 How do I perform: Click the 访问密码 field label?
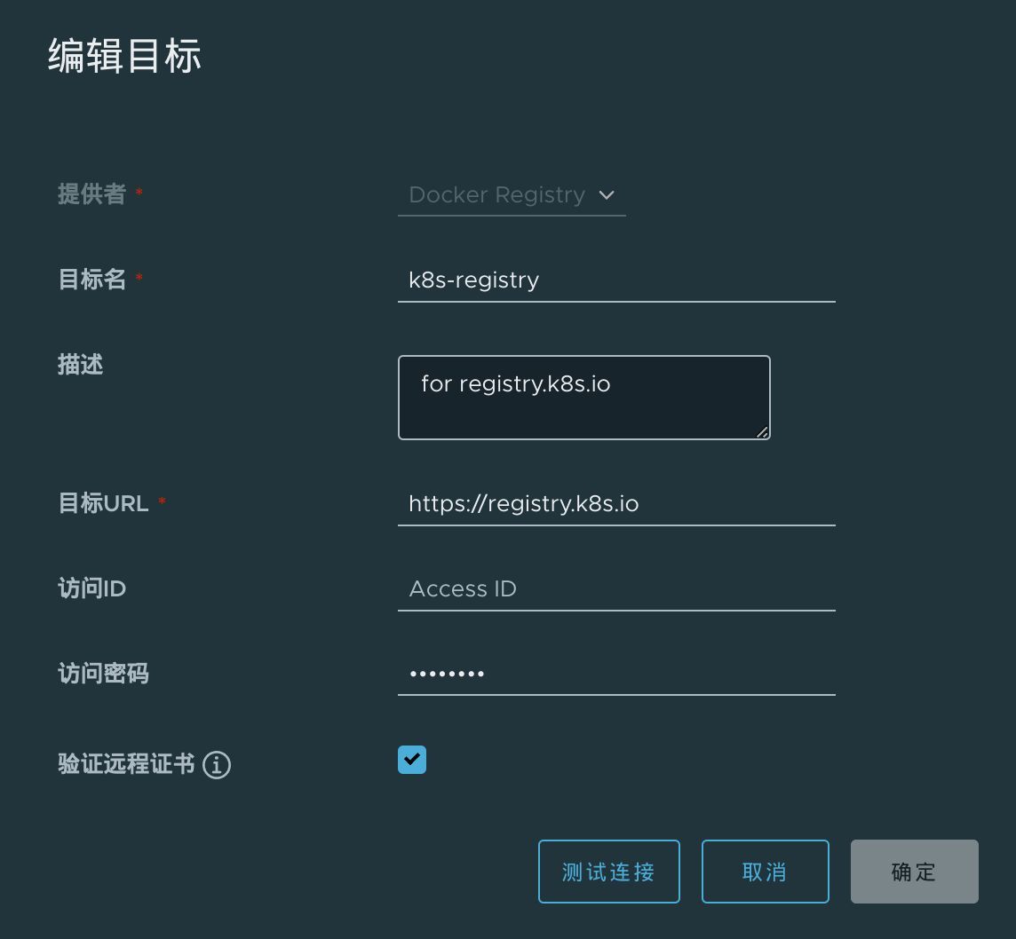point(103,674)
